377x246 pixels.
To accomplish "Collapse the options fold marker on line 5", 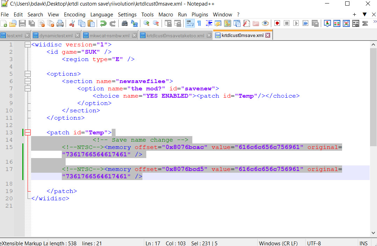I will pos(28,74).
